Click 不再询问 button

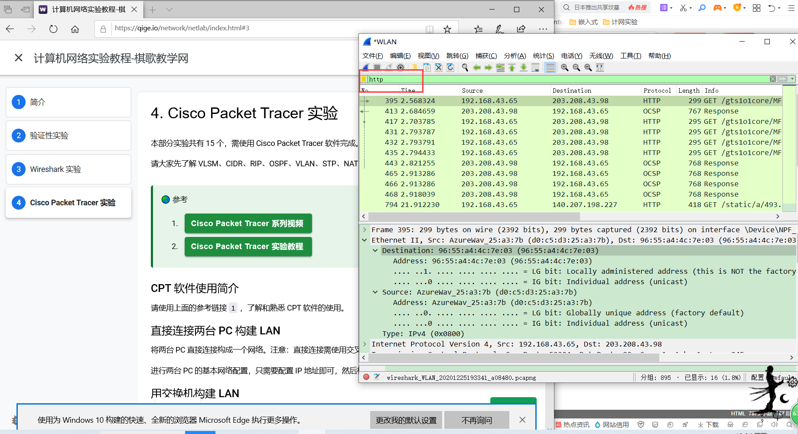(477, 420)
